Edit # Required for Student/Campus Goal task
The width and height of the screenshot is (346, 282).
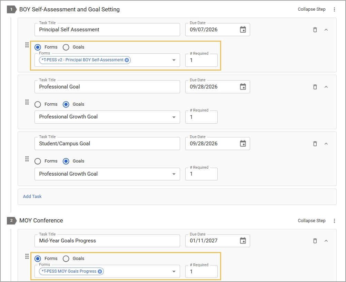201,174
